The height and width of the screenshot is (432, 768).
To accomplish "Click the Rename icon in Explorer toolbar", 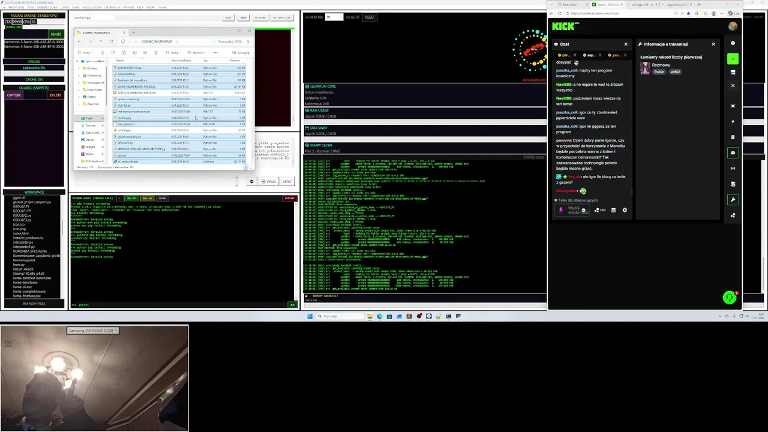I will [134, 52].
